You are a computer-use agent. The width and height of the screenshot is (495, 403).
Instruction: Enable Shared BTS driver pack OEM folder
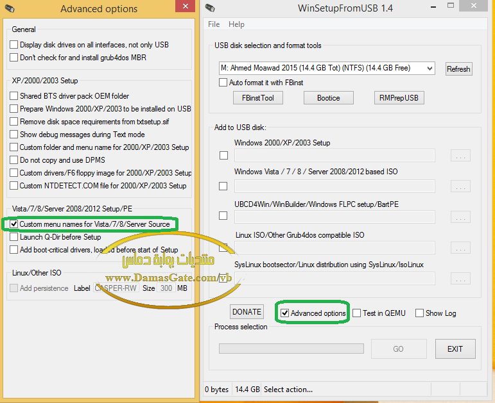point(13,96)
